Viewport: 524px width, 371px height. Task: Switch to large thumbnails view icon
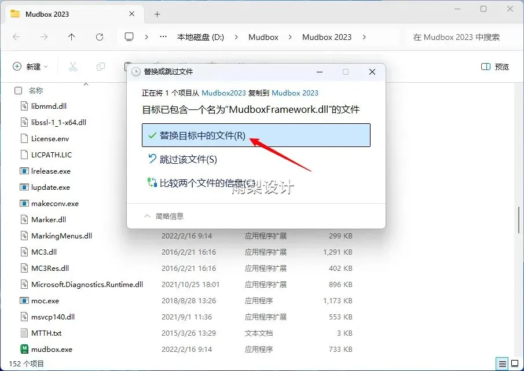tap(515, 363)
